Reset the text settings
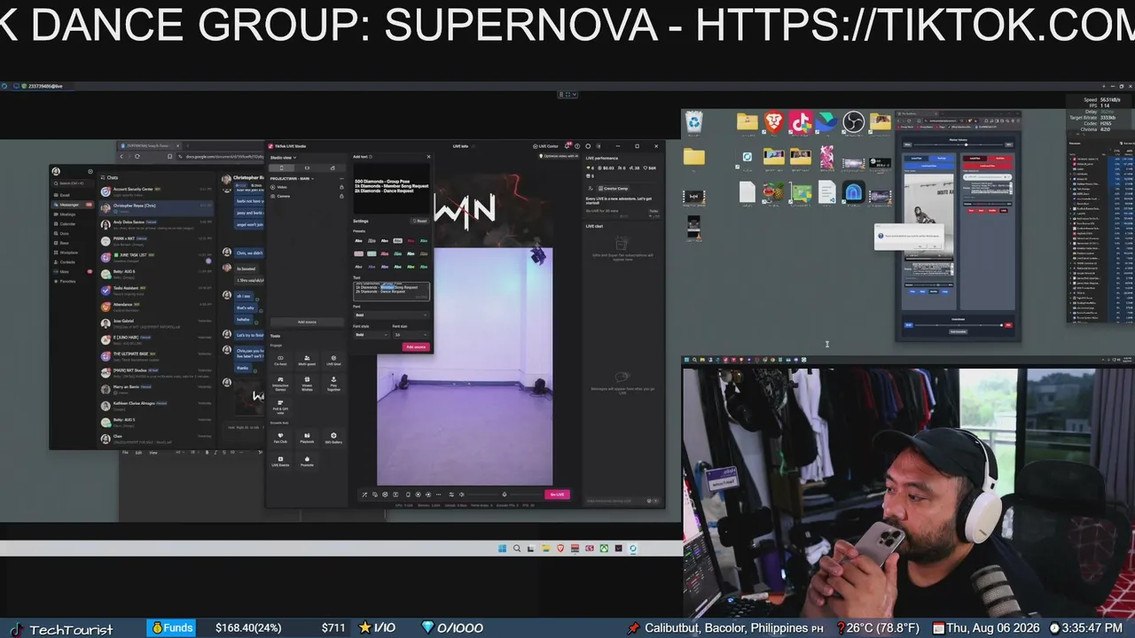 [x=420, y=221]
